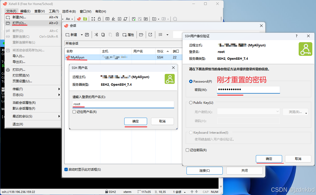Click the copy icon in Sessions dialog
This screenshot has height=195, width=316.
[x=103, y=35]
